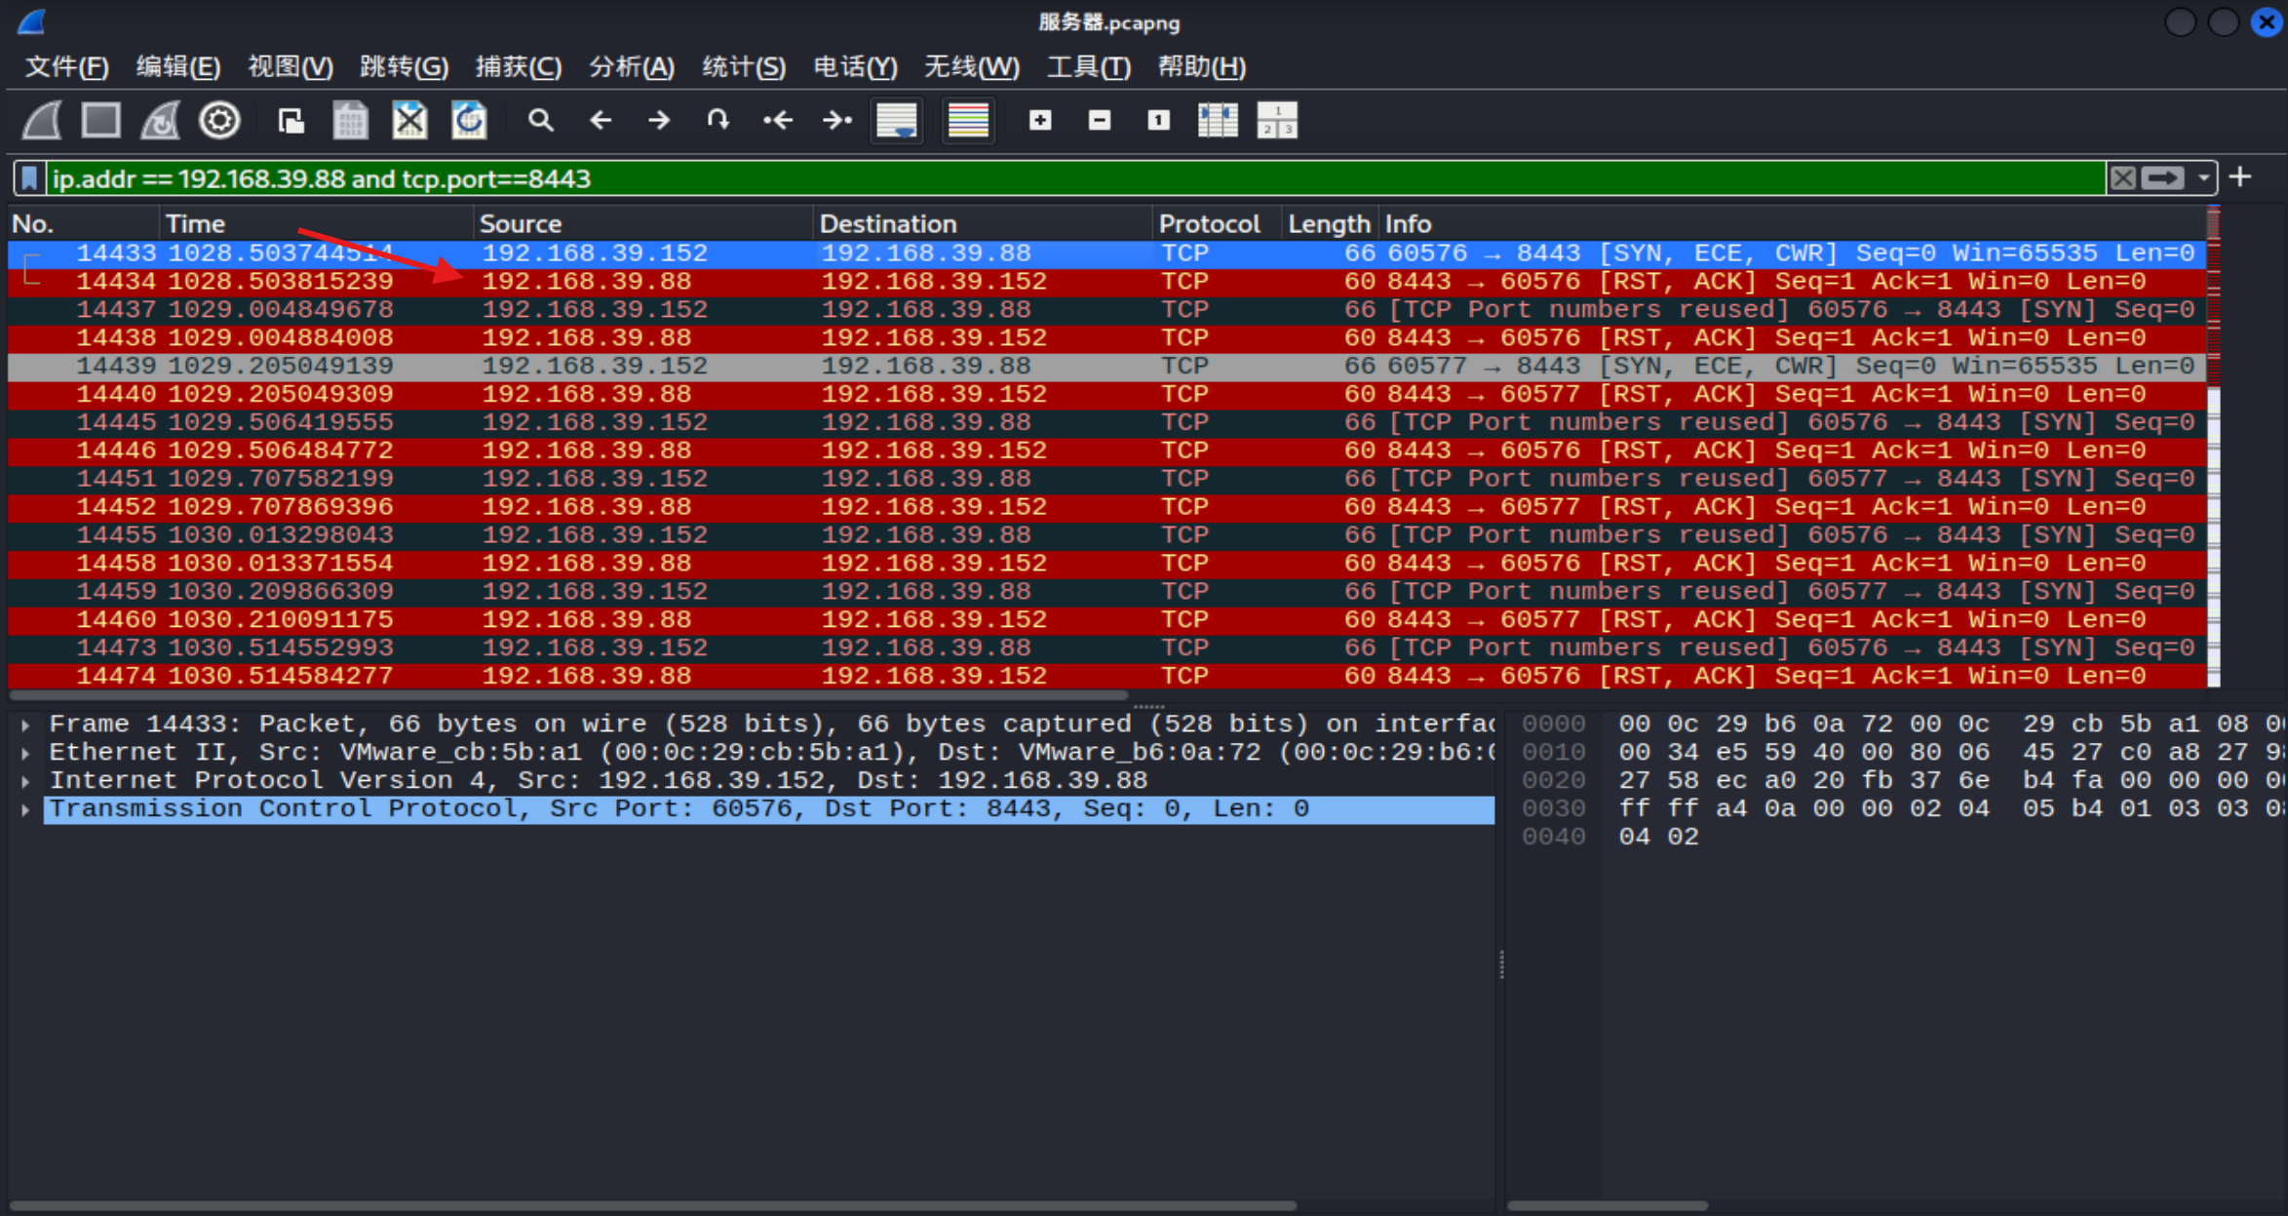This screenshot has height=1216, width=2288.
Task: Go to the last packet
Action: point(836,121)
